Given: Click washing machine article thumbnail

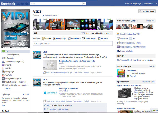Looking at the screenshot, I should [x=50, y=65].
